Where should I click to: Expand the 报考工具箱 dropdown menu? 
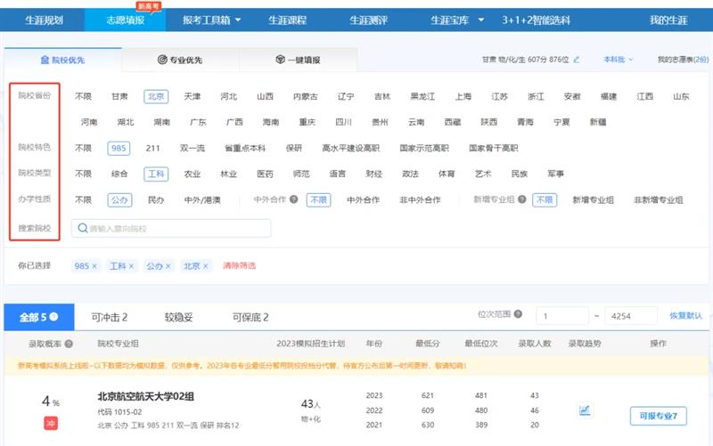coord(212,20)
